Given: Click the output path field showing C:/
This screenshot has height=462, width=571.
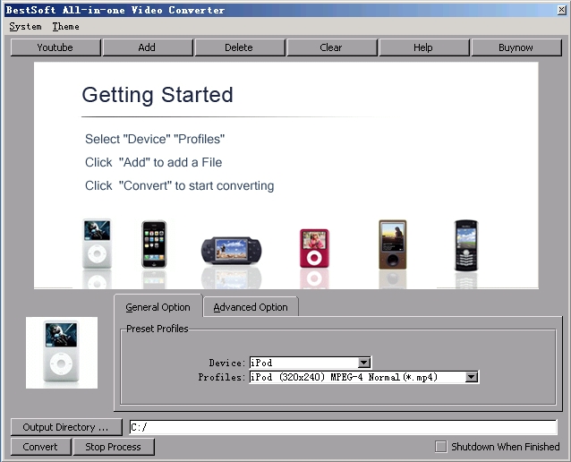Looking at the screenshot, I should (343, 427).
